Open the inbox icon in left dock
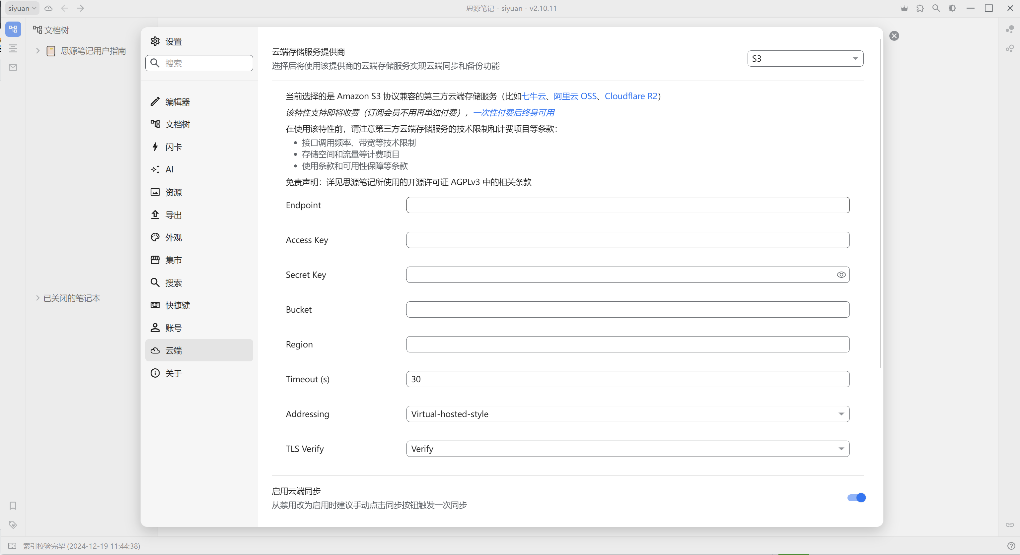This screenshot has width=1020, height=555. 13,68
